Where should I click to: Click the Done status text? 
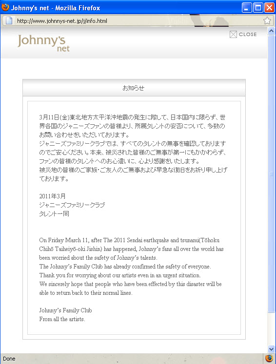click(x=9, y=359)
